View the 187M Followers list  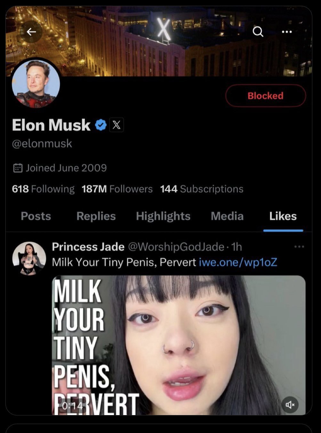117,189
